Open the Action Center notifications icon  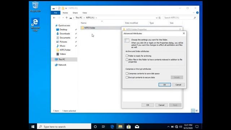coord(197,127)
